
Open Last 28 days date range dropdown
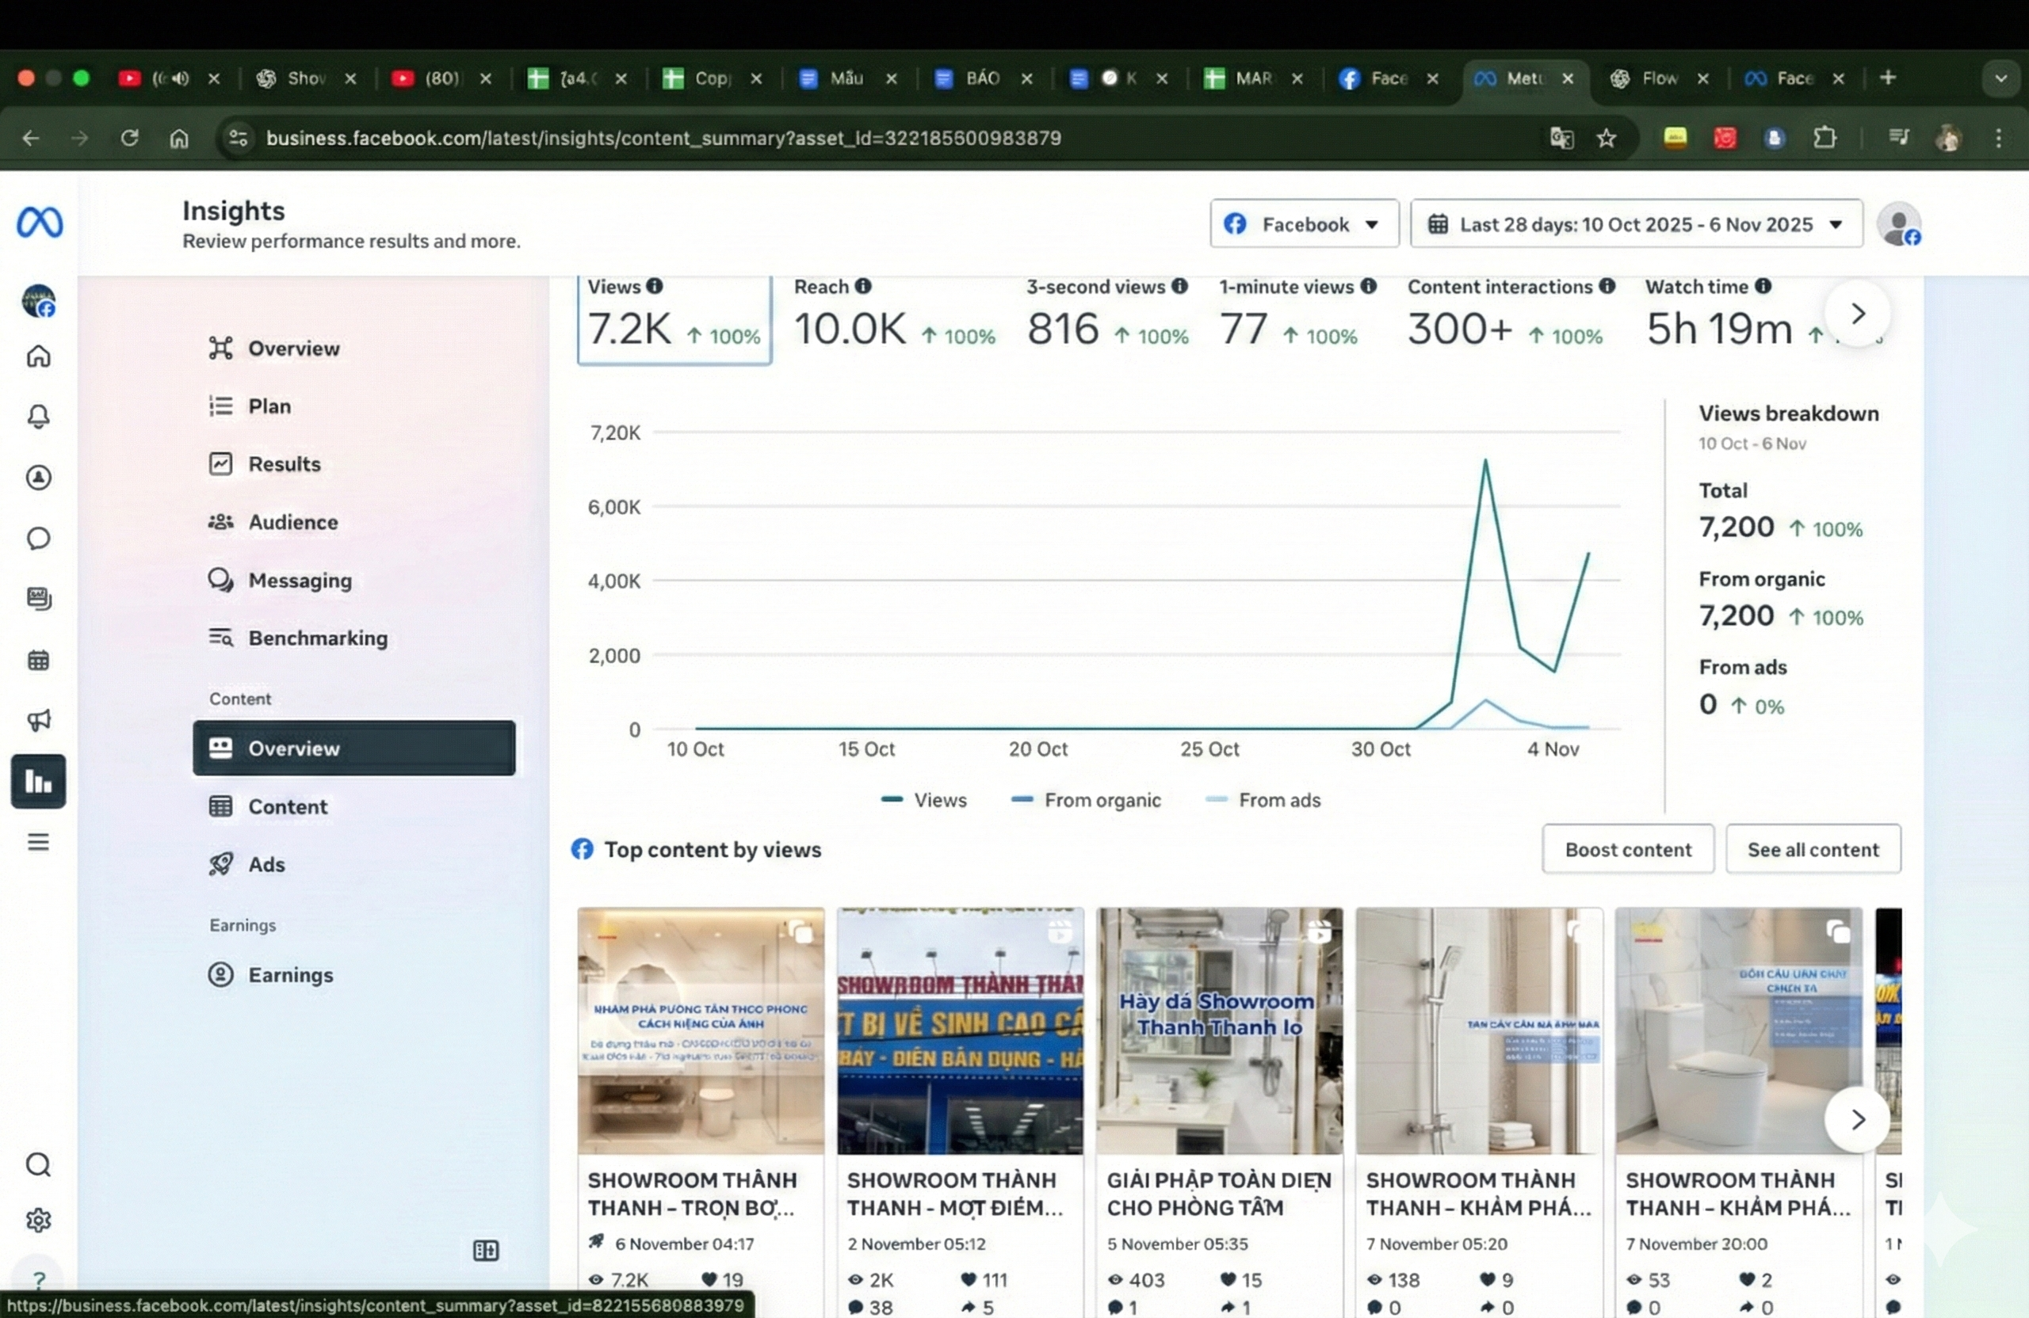click(x=1636, y=224)
